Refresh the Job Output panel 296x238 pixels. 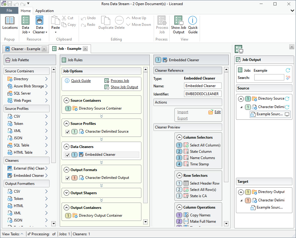[288, 70]
